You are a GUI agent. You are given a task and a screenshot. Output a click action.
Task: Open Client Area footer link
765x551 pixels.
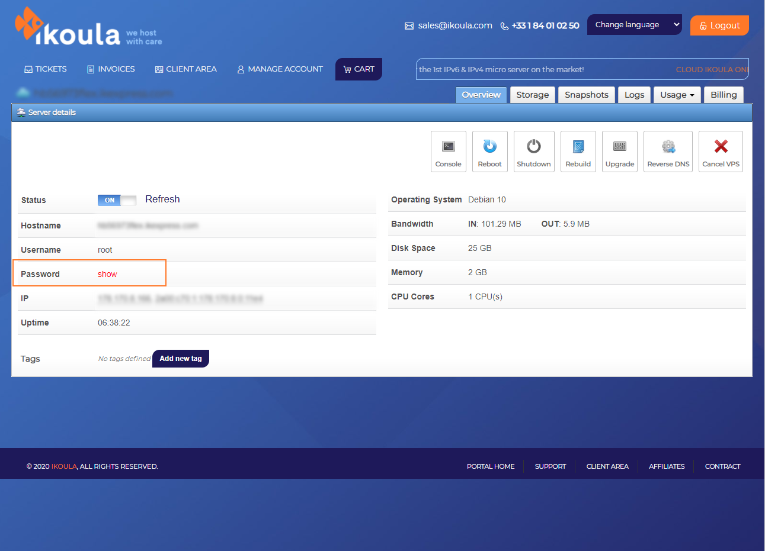pos(607,466)
